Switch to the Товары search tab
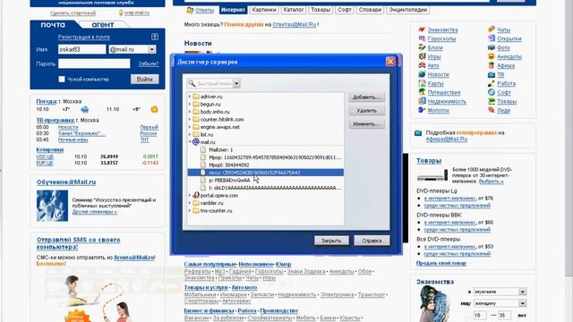Screen dimensions: 573x322 click(321, 10)
